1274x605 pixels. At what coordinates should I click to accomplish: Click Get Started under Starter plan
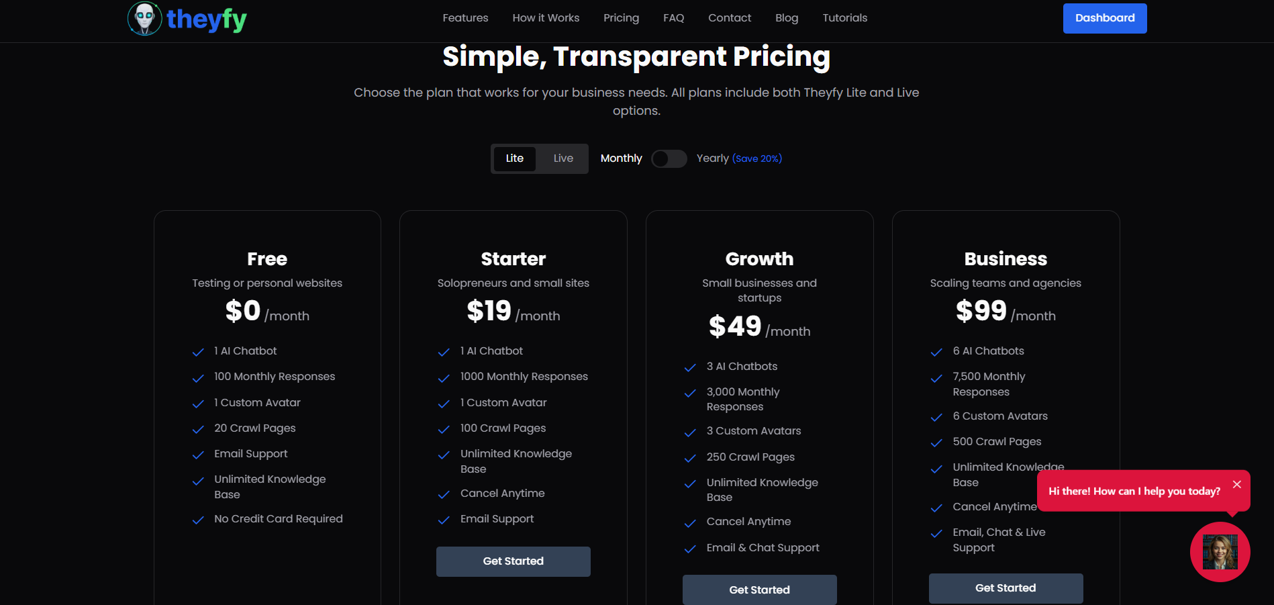coord(513,561)
